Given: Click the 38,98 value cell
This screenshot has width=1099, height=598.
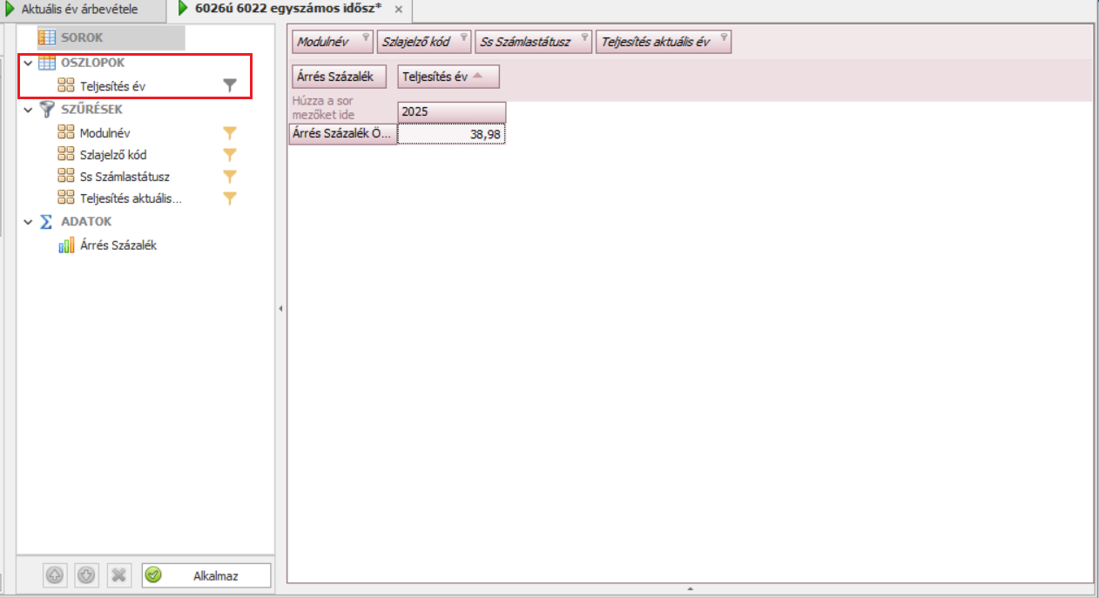Looking at the screenshot, I should pyautogui.click(x=451, y=134).
